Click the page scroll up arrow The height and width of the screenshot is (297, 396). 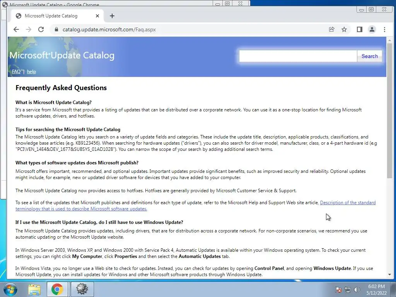point(389,40)
